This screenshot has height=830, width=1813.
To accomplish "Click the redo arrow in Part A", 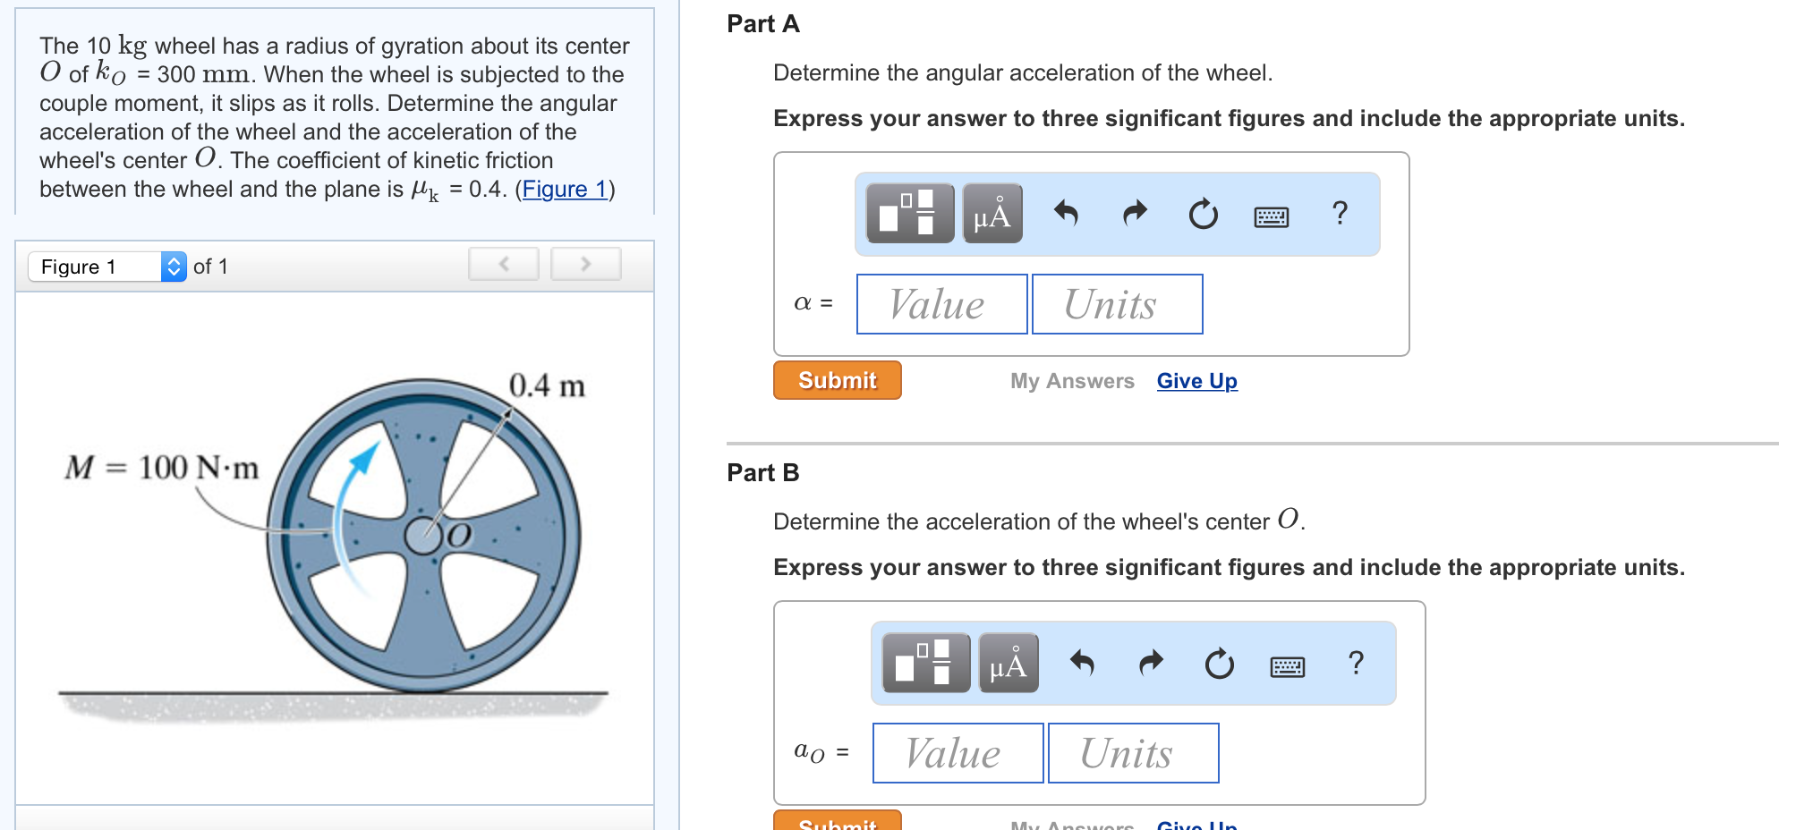I will click(x=1135, y=214).
